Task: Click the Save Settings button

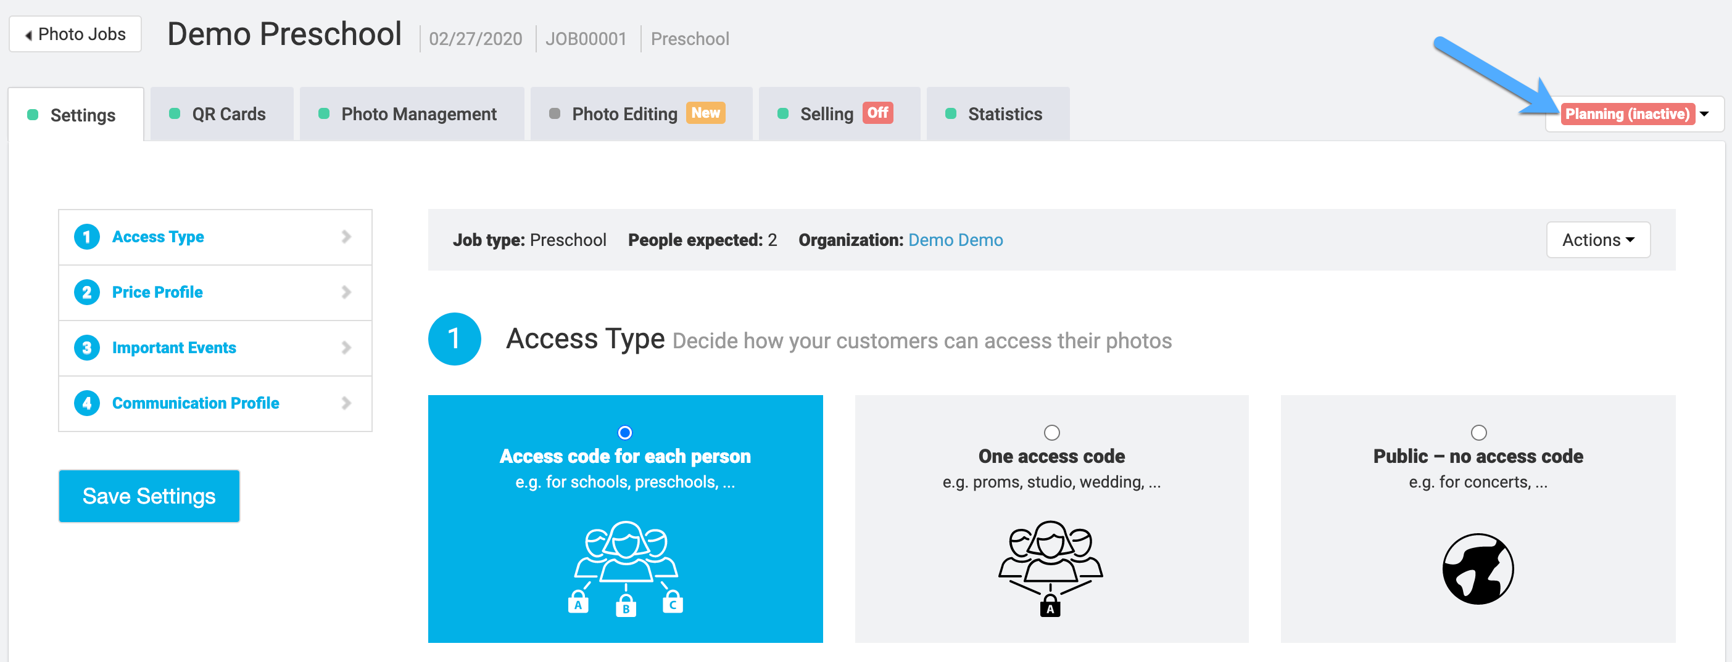Action: pyautogui.click(x=149, y=496)
